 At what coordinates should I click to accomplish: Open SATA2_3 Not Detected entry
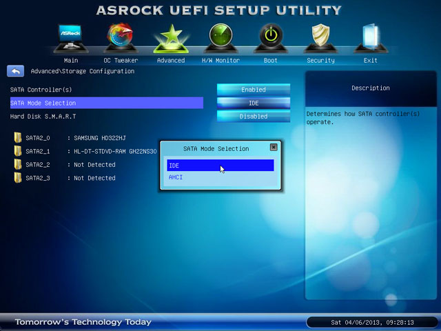click(x=70, y=178)
